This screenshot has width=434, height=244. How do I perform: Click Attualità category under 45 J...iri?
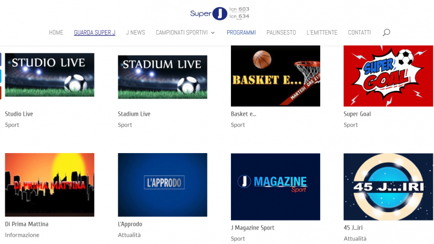point(355,239)
